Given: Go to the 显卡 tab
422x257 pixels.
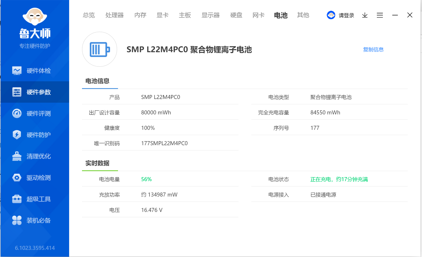Looking at the screenshot, I should 163,15.
